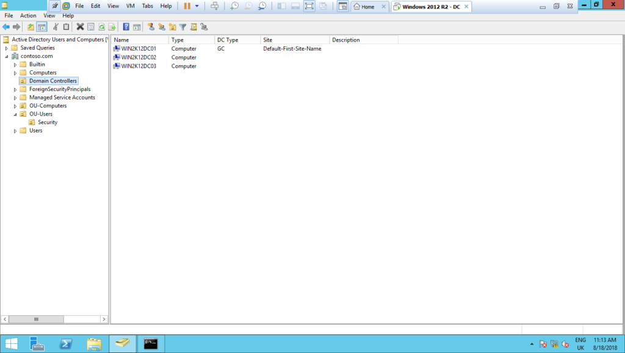Open Command Prompt from the taskbar
The image size is (625, 353).
click(x=151, y=344)
